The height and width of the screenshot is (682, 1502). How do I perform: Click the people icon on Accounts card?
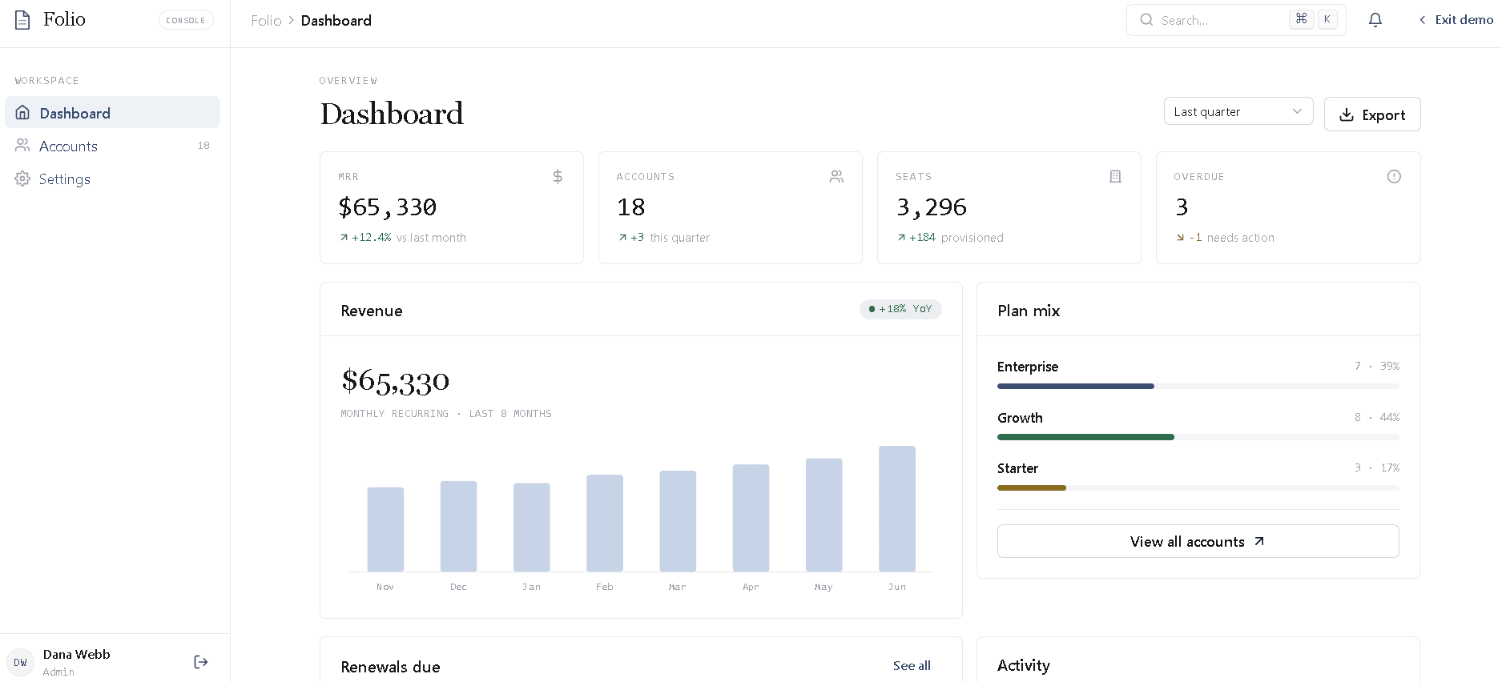click(x=836, y=176)
